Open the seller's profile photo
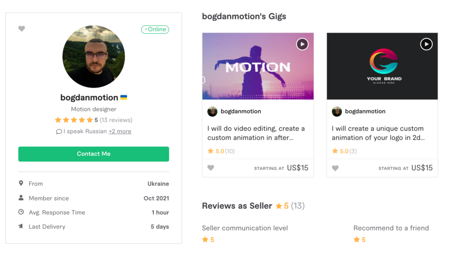The width and height of the screenshot is (455, 253). click(x=94, y=56)
